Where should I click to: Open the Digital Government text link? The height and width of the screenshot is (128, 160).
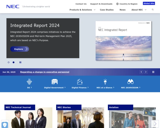55,87
